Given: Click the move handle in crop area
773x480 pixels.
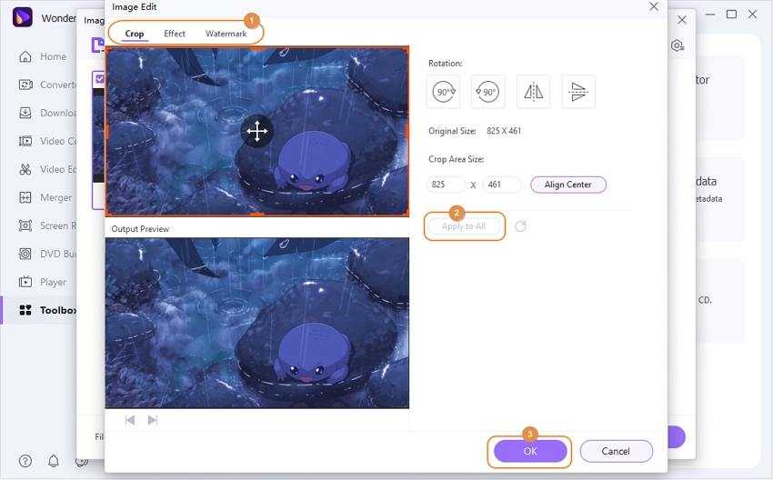Looking at the screenshot, I should (257, 131).
